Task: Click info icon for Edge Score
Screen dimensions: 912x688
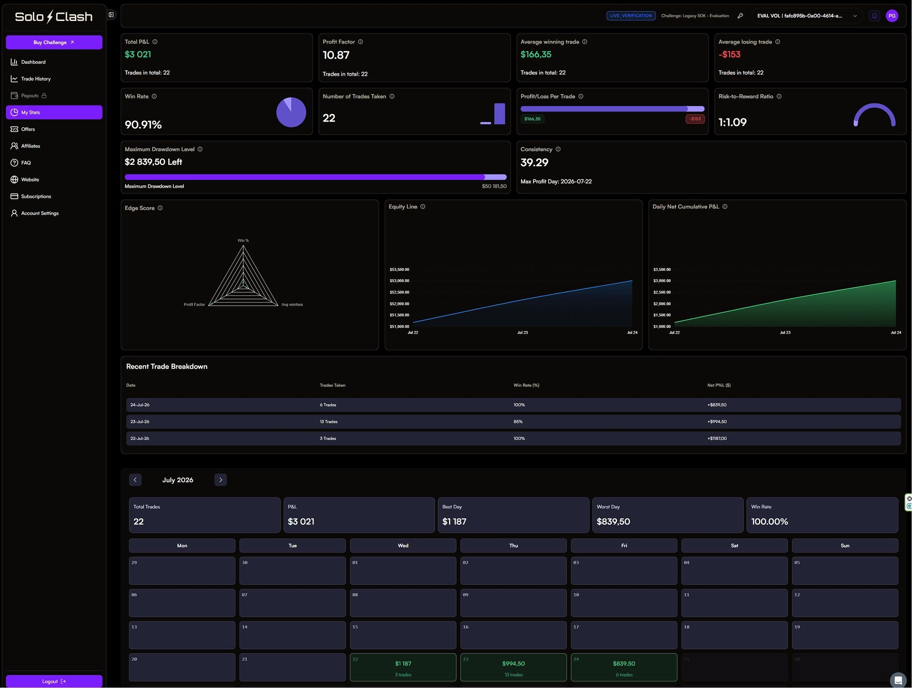Action: [160, 208]
